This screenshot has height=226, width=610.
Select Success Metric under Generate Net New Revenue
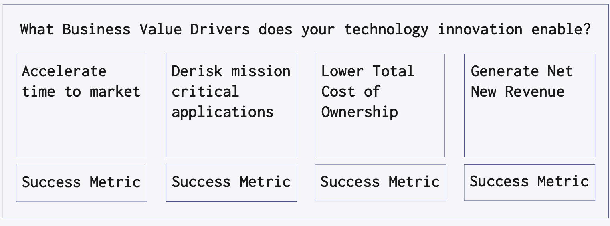point(529,182)
